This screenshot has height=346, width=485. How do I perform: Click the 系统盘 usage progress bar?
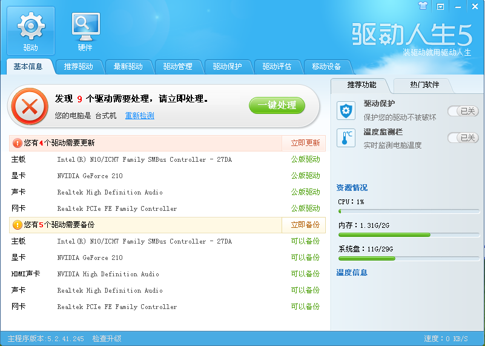(409, 258)
